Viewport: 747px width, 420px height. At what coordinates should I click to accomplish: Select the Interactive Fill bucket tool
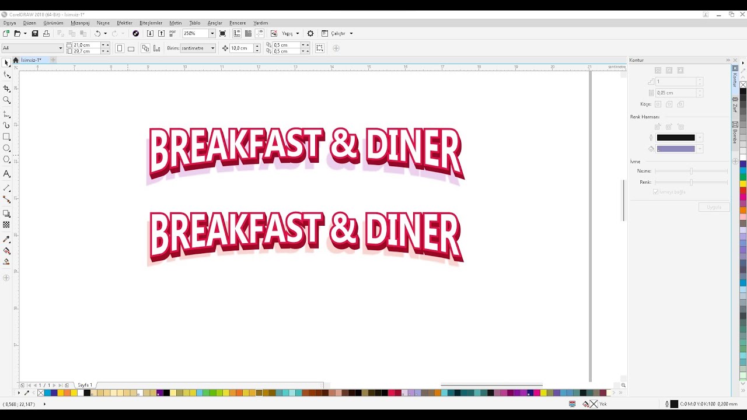(6, 251)
